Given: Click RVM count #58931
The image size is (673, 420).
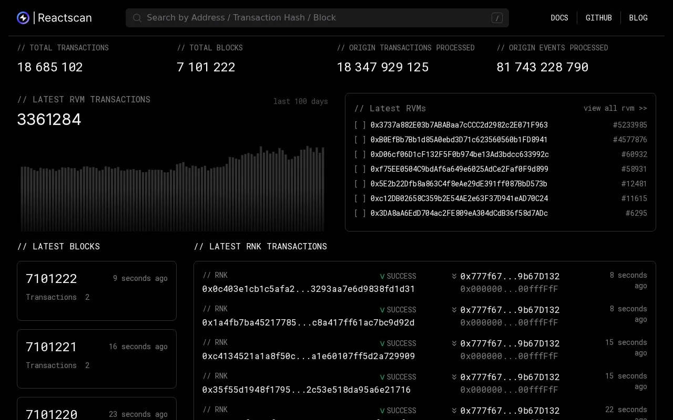Looking at the screenshot, I should tap(634, 169).
